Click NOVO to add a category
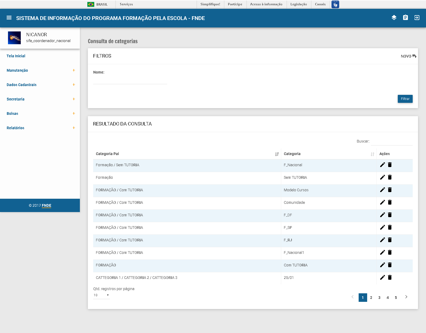426x333 pixels. 408,56
